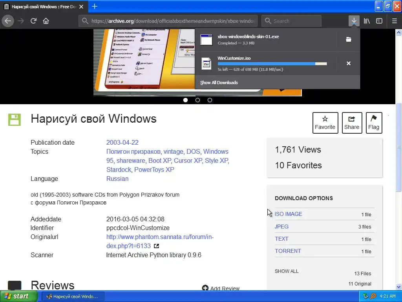402x302 pixels.
Task: Open the Cursor XP topic link
Action: [188, 160]
